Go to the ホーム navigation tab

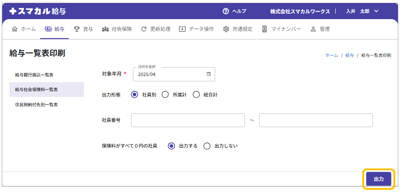point(24,29)
